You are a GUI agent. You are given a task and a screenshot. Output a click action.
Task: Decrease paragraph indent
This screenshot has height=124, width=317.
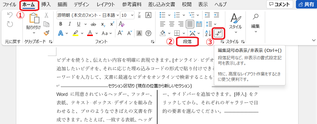[x=207, y=15]
